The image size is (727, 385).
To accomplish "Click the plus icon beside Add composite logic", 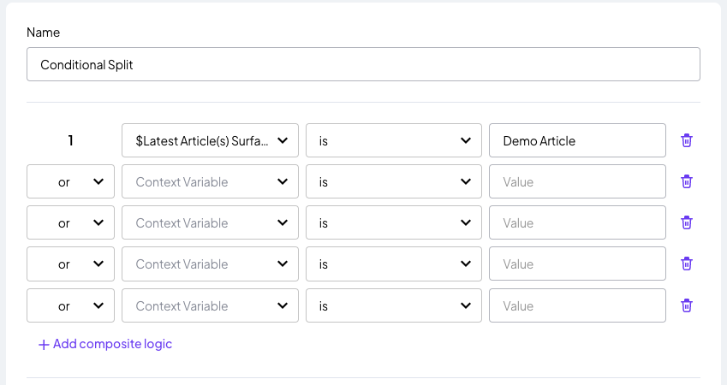I will point(44,345).
